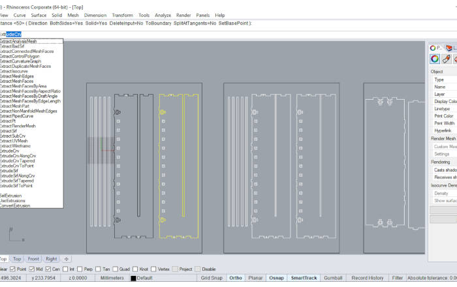The height and width of the screenshot is (287, 457).
Task: Toggle SmartTrack in the status bar
Action: 304,278
